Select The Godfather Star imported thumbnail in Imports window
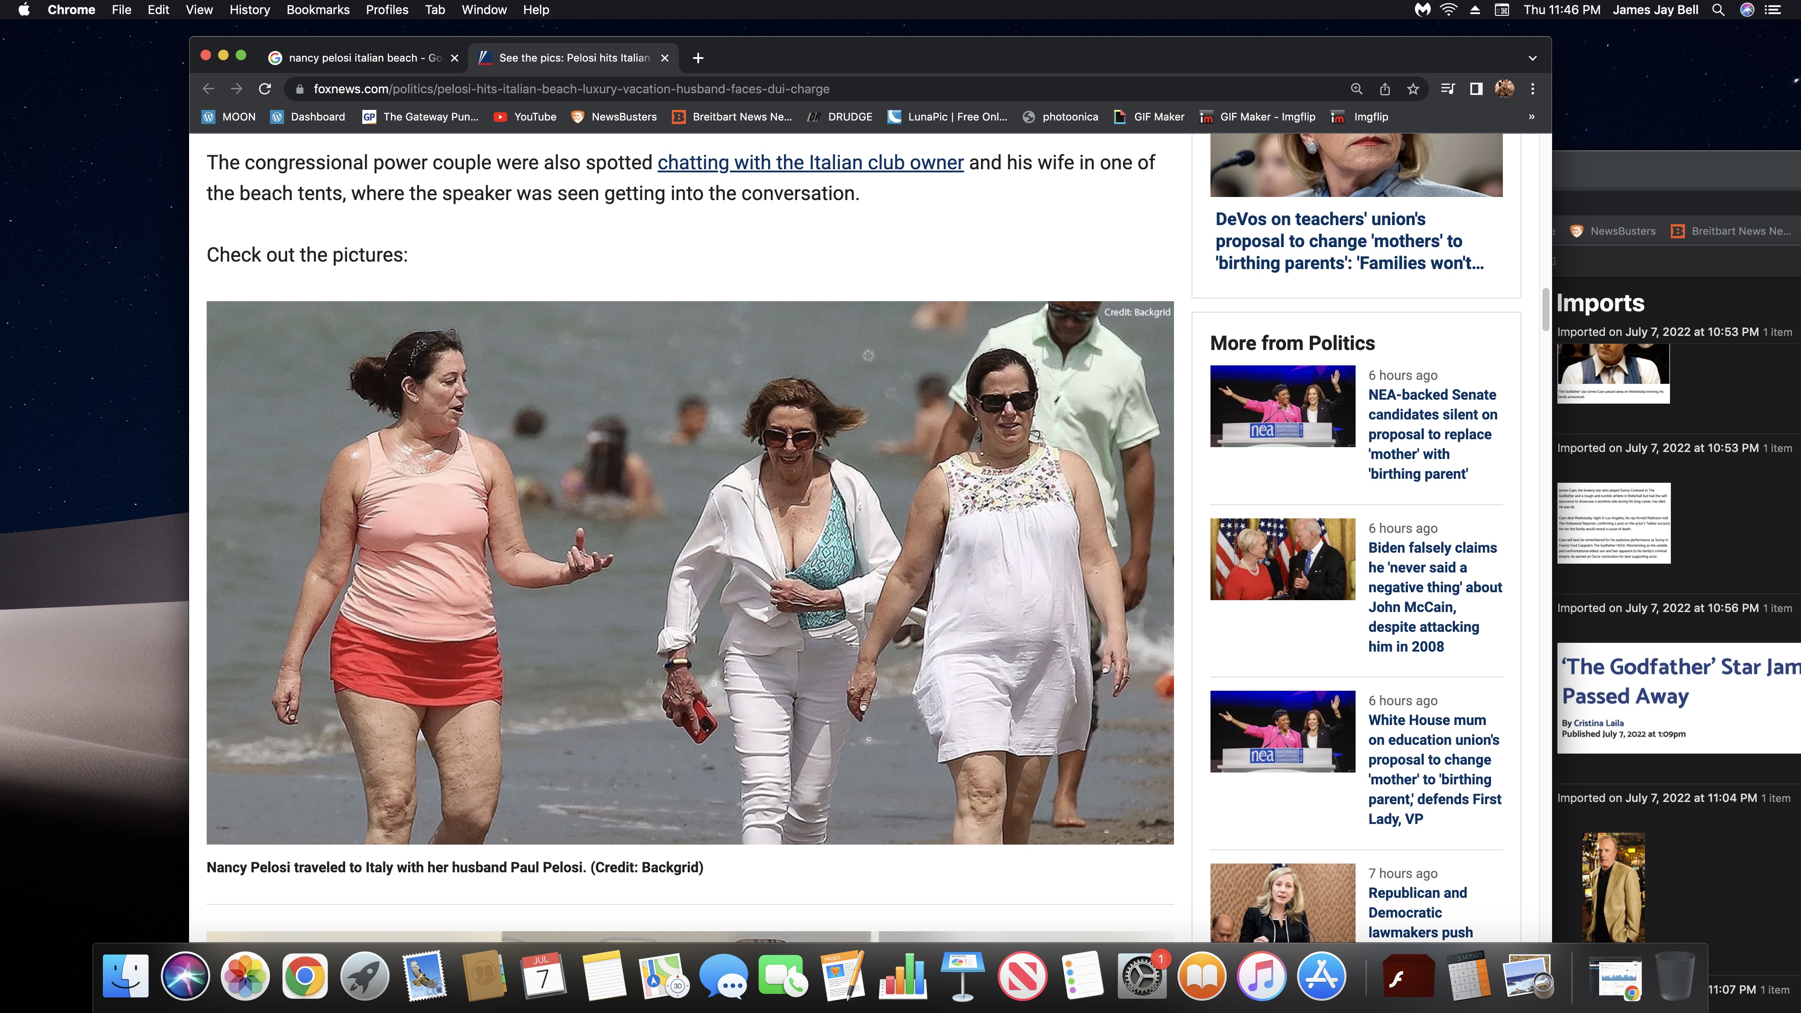Image resolution: width=1801 pixels, height=1013 pixels. (x=1679, y=698)
